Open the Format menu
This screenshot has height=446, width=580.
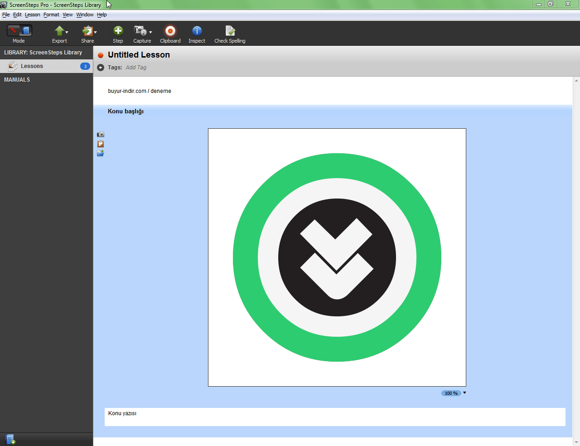click(x=51, y=15)
